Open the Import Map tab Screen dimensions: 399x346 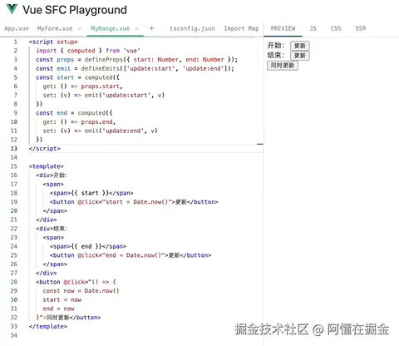pyautogui.click(x=241, y=28)
